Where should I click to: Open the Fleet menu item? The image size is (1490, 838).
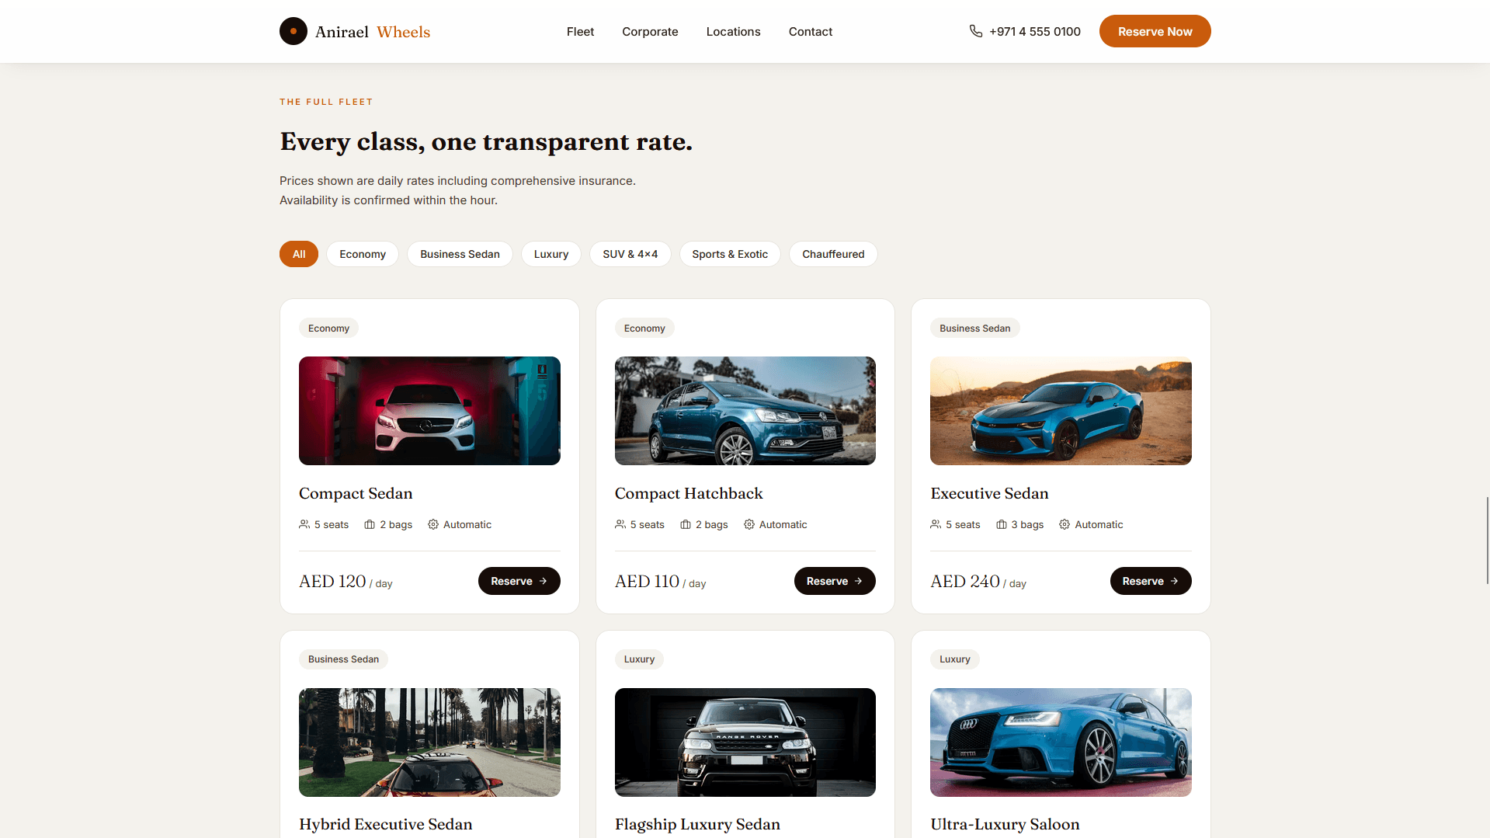[x=580, y=31]
